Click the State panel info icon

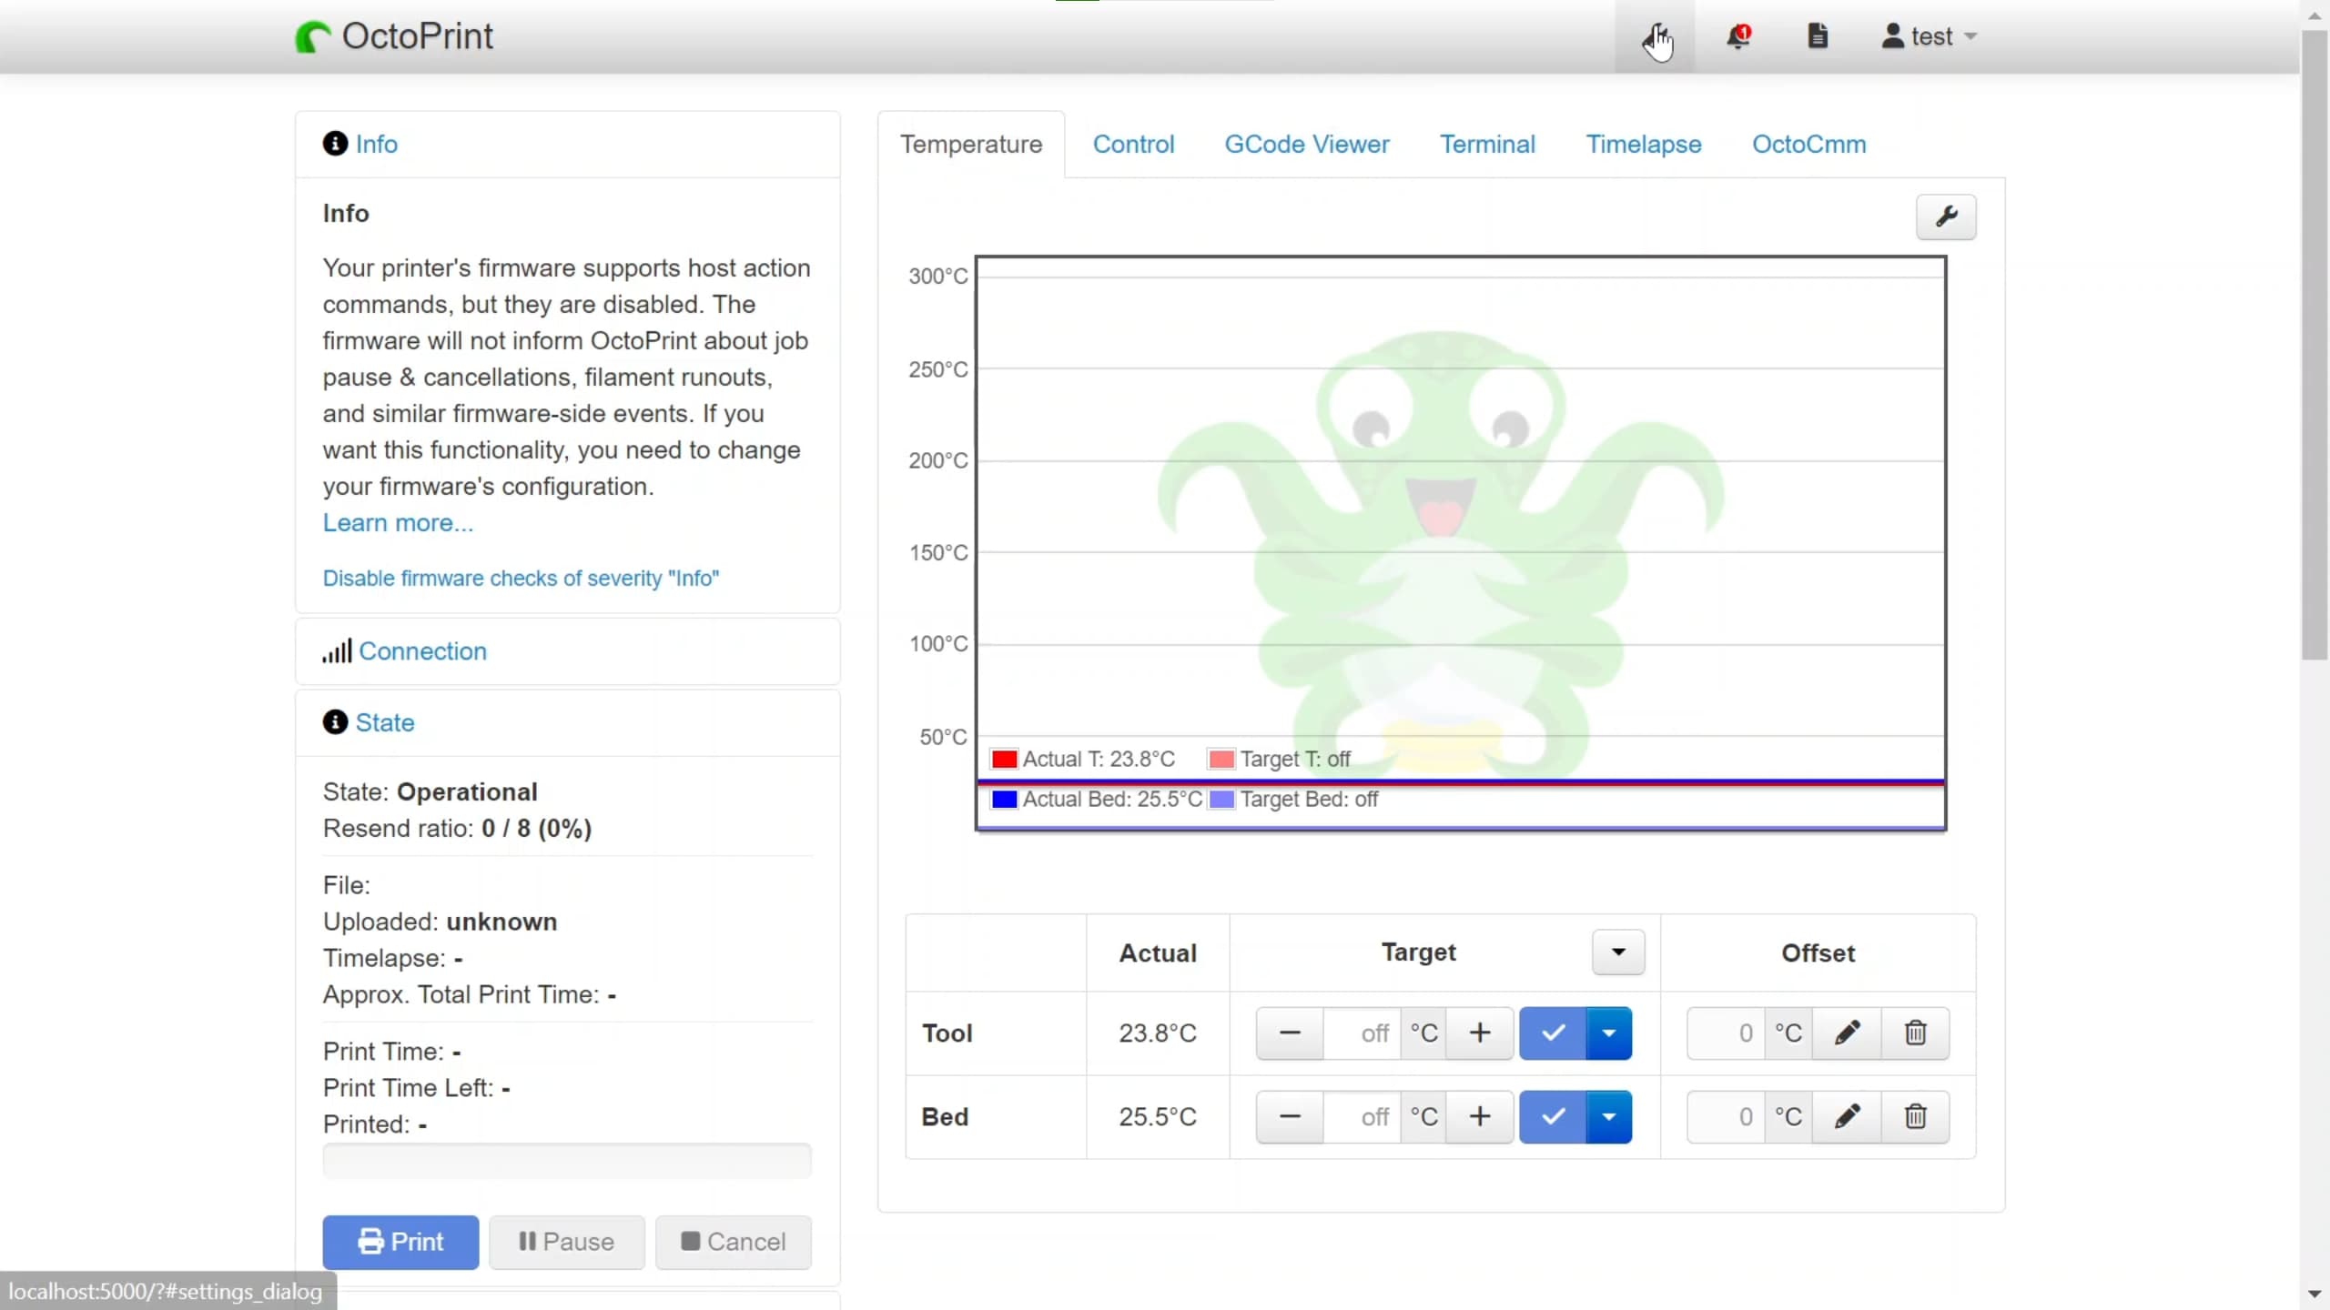click(x=333, y=721)
